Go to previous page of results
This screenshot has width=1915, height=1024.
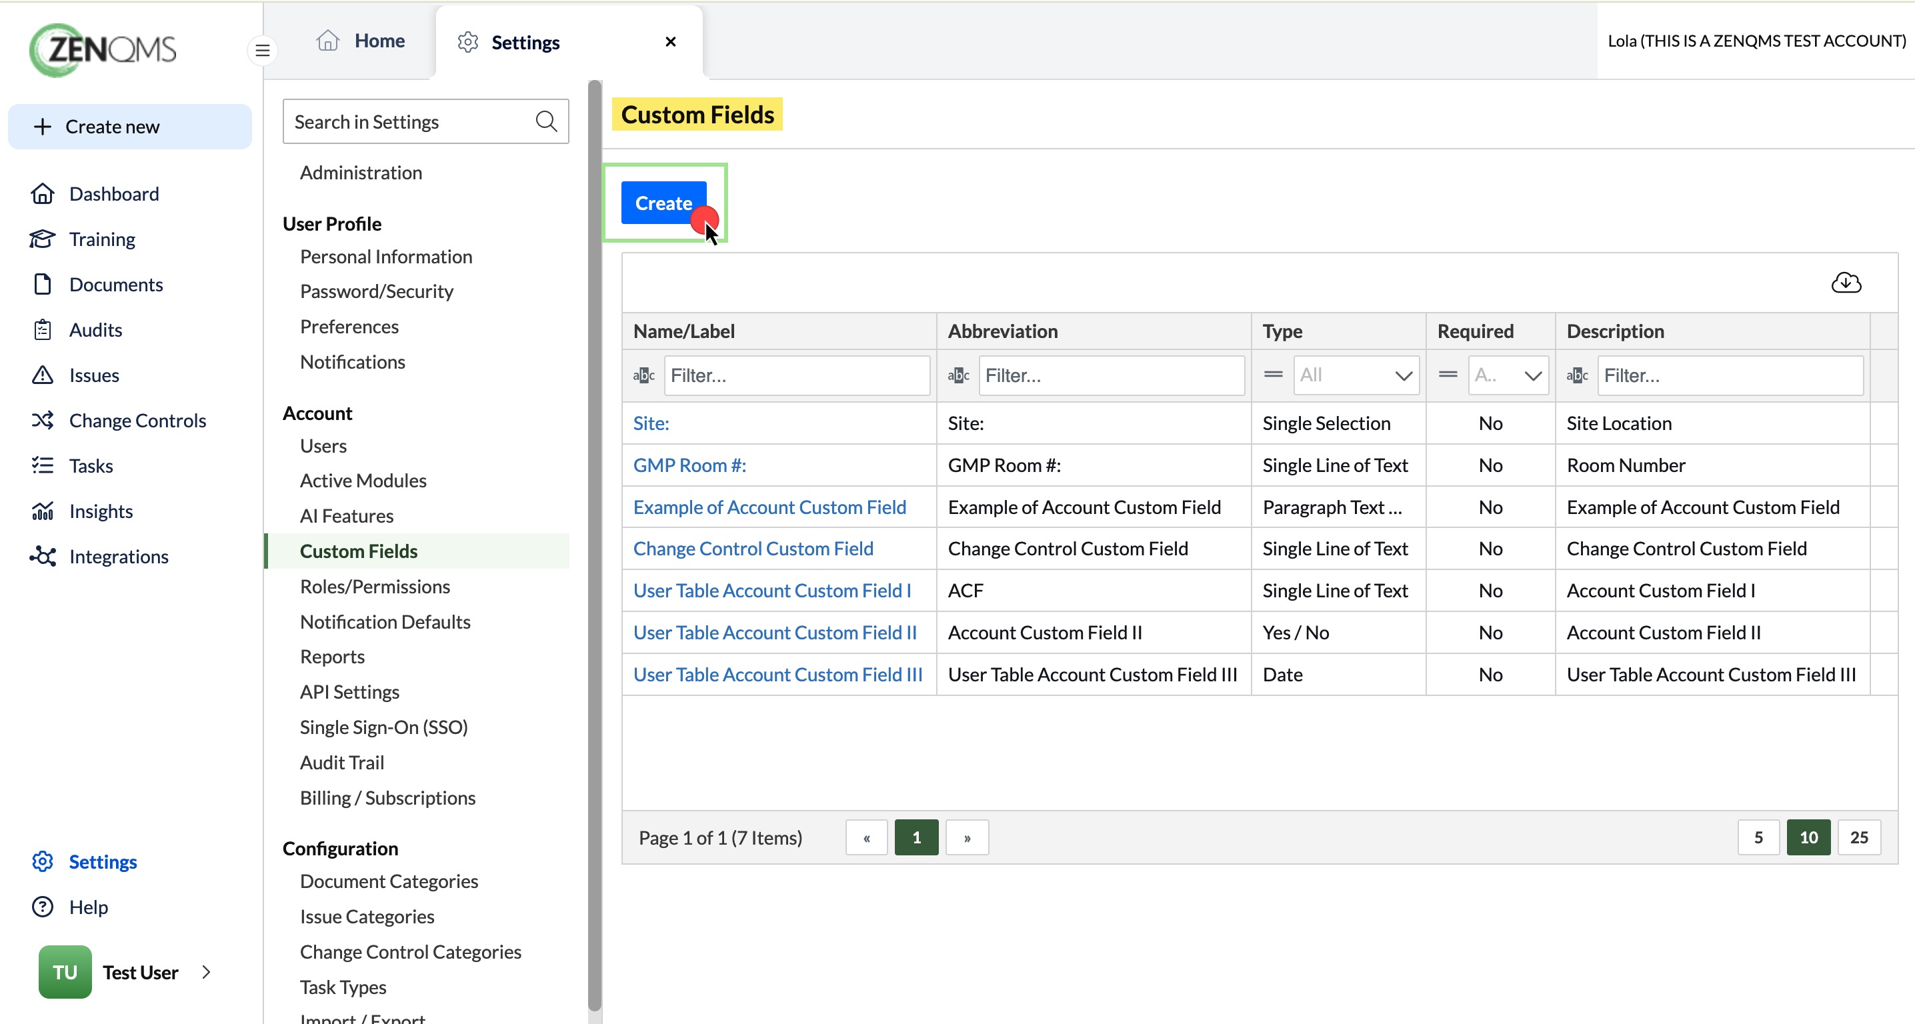tap(867, 837)
